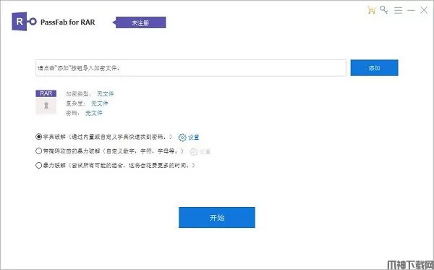
Task: Click the greyed mask attack gear icon
Action: pyautogui.click(x=194, y=151)
